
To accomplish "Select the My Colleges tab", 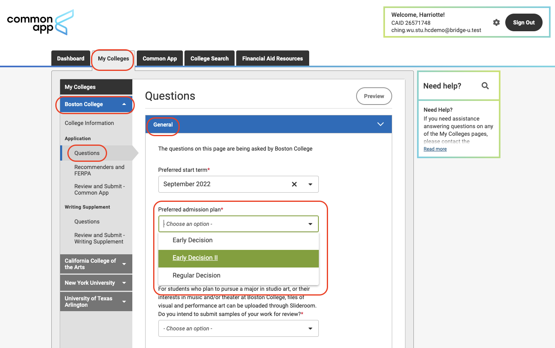I will (x=113, y=58).
